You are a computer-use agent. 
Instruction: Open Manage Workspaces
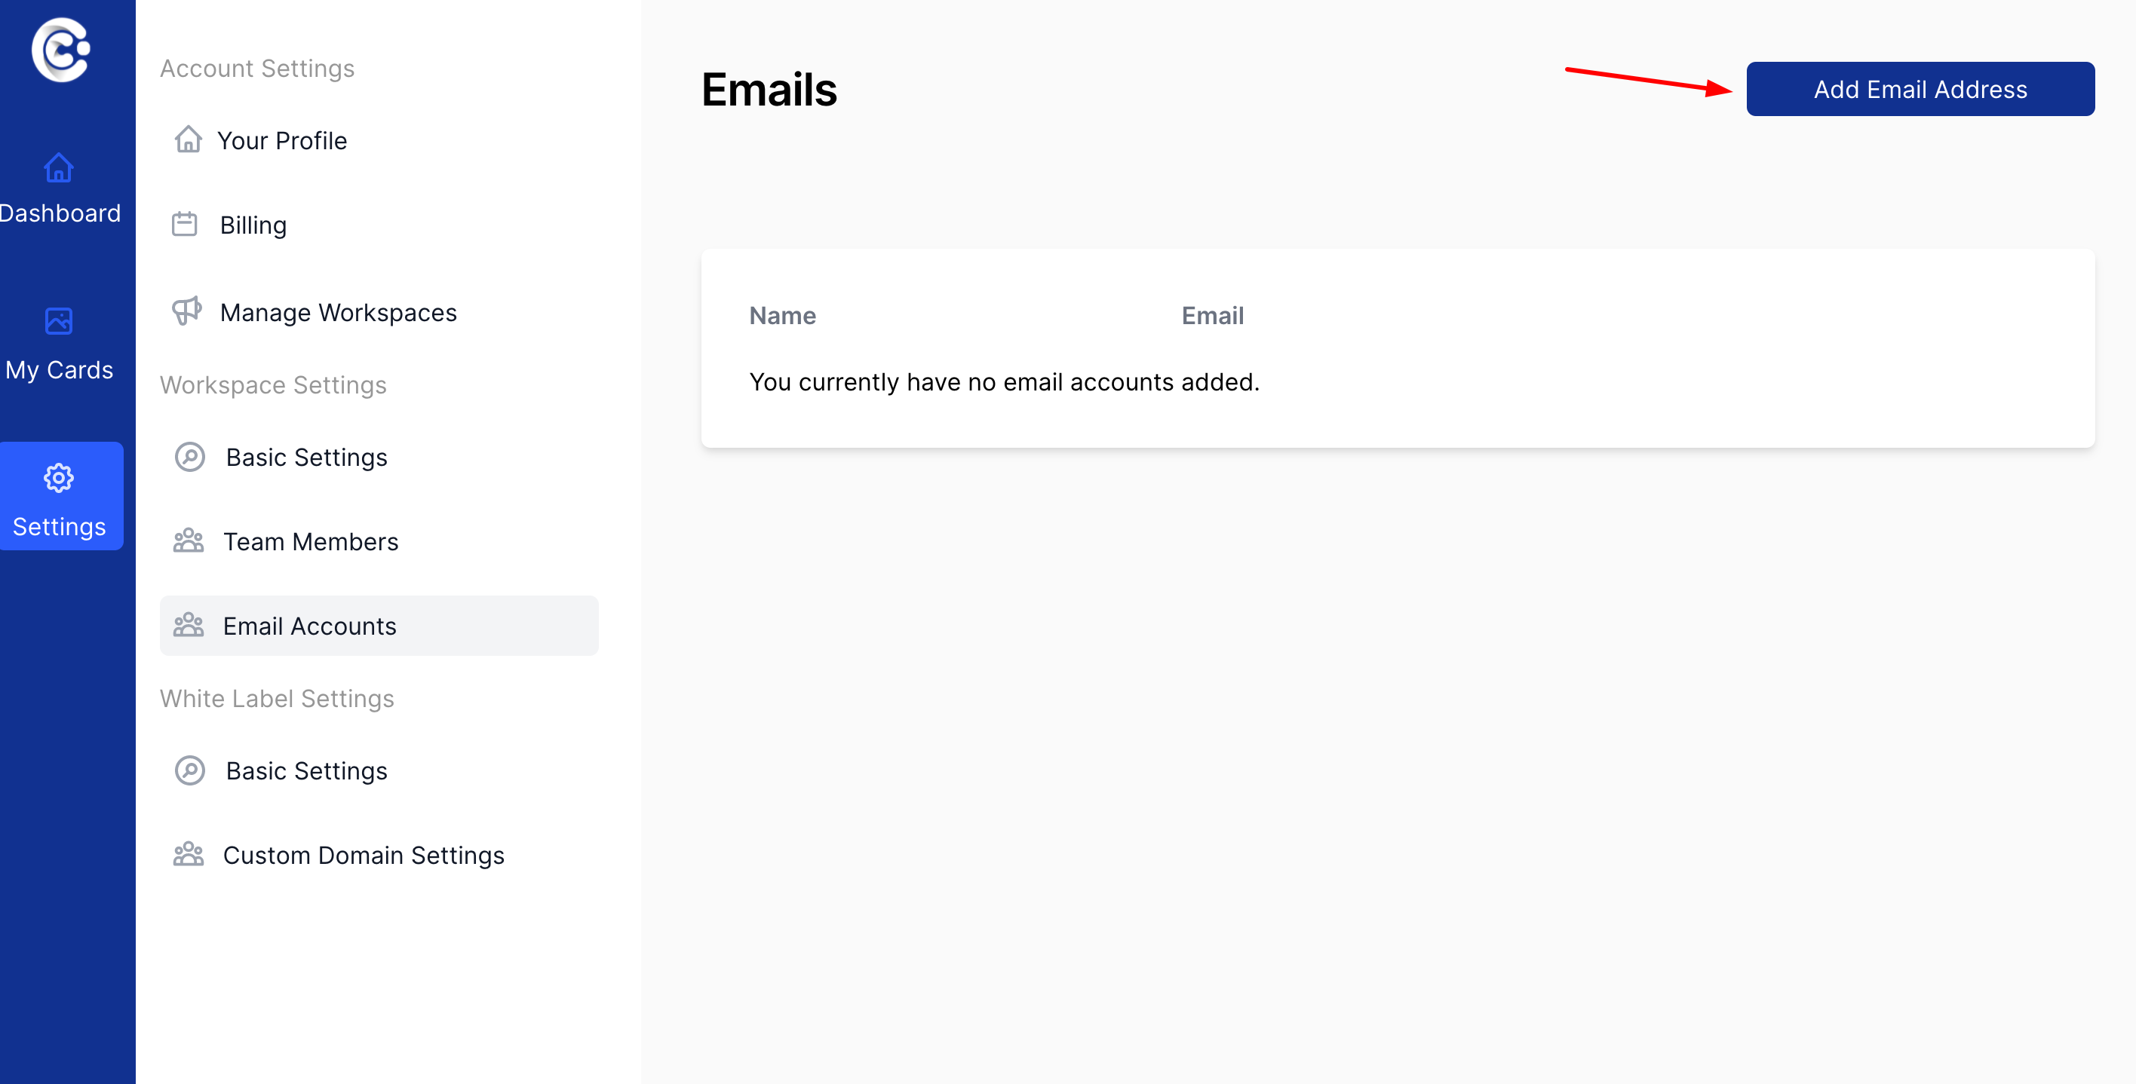click(x=337, y=312)
